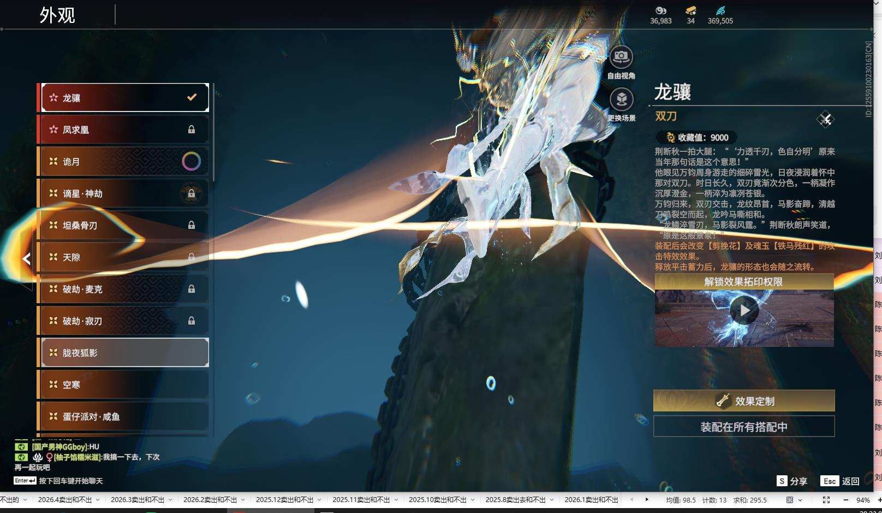This screenshot has height=513, width=882.
Task: Click the lock icon on 天隙
Action: [x=192, y=257]
